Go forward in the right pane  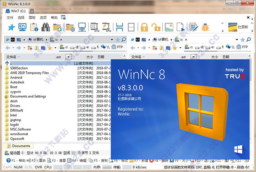pos(143,48)
